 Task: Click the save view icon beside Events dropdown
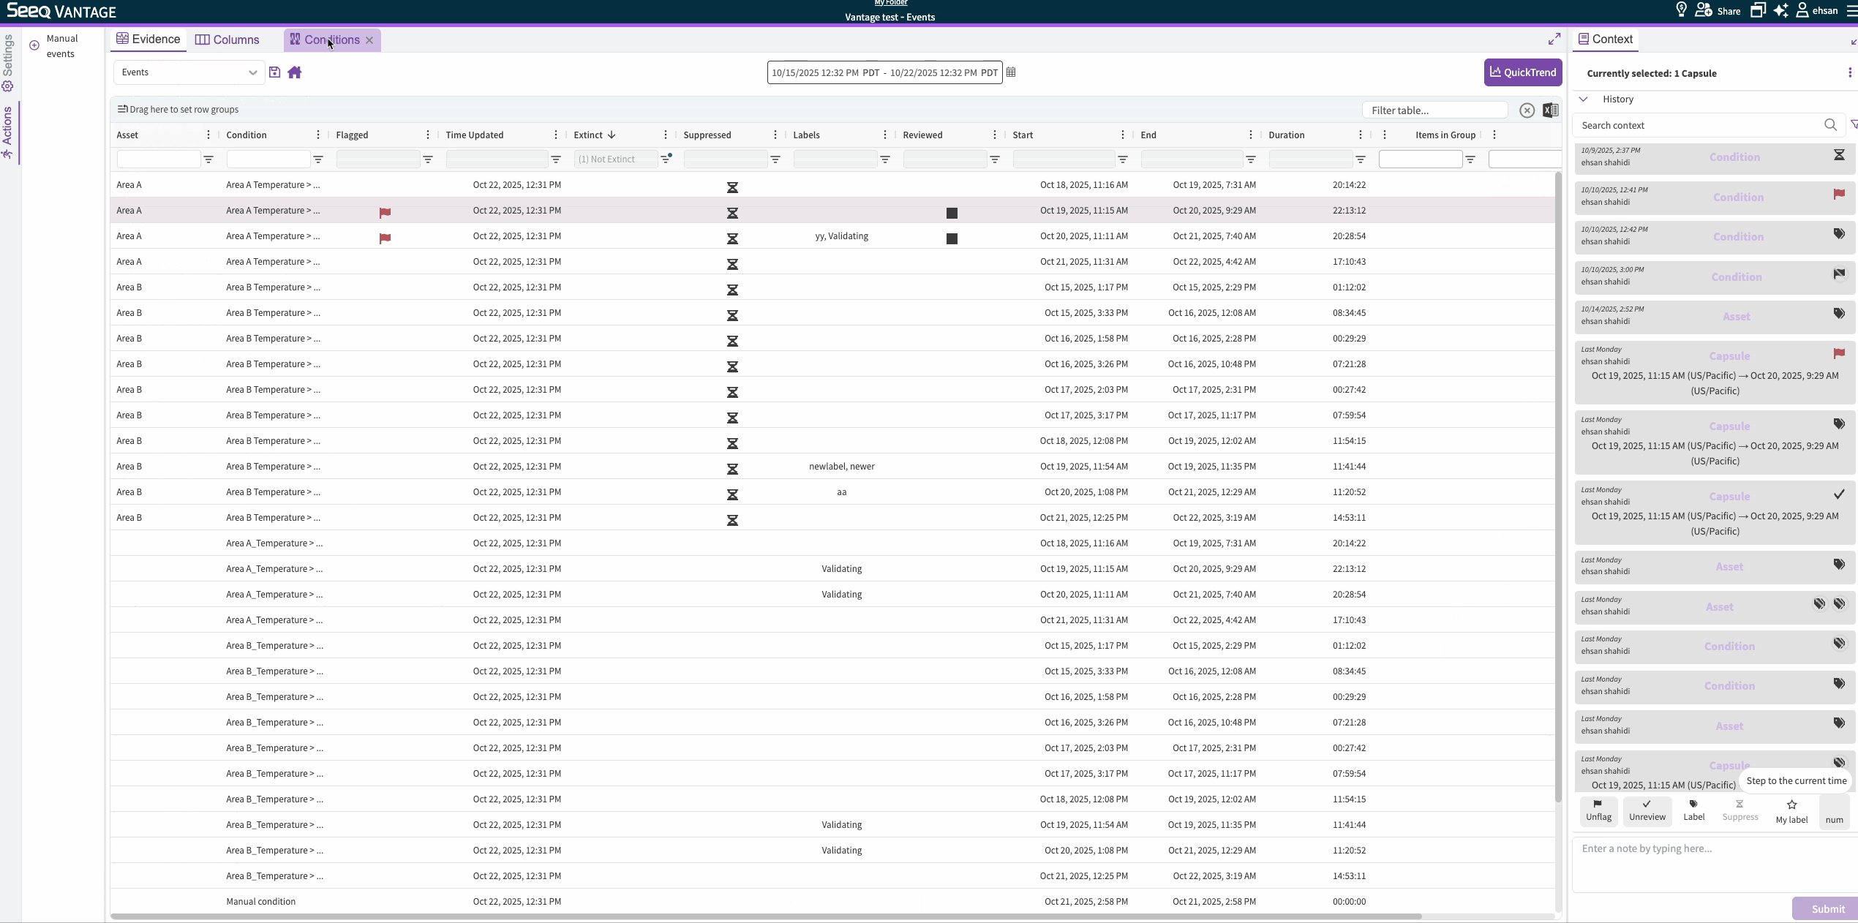click(274, 72)
